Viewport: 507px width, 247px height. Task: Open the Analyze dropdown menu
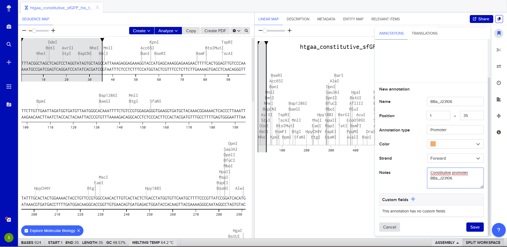168,31
